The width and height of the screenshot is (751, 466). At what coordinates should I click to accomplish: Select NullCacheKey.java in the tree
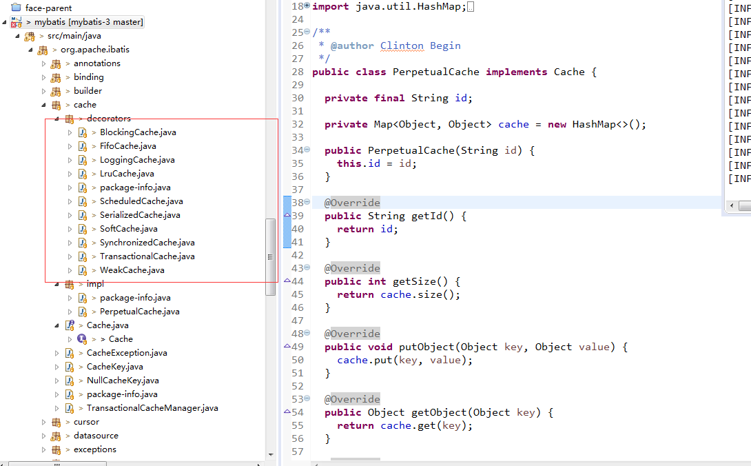123,381
